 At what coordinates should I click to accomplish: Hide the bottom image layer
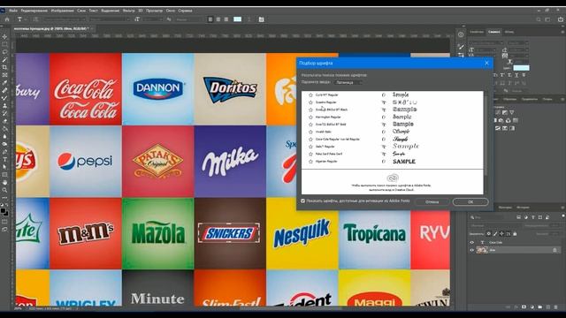(471, 250)
